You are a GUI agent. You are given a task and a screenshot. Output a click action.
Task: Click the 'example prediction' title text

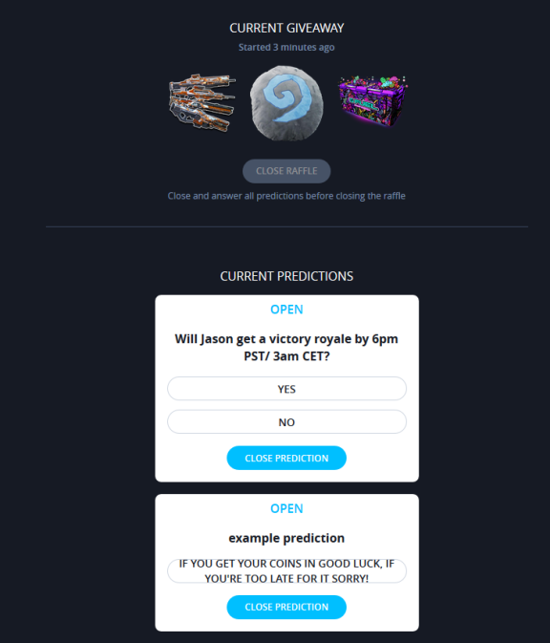point(286,538)
